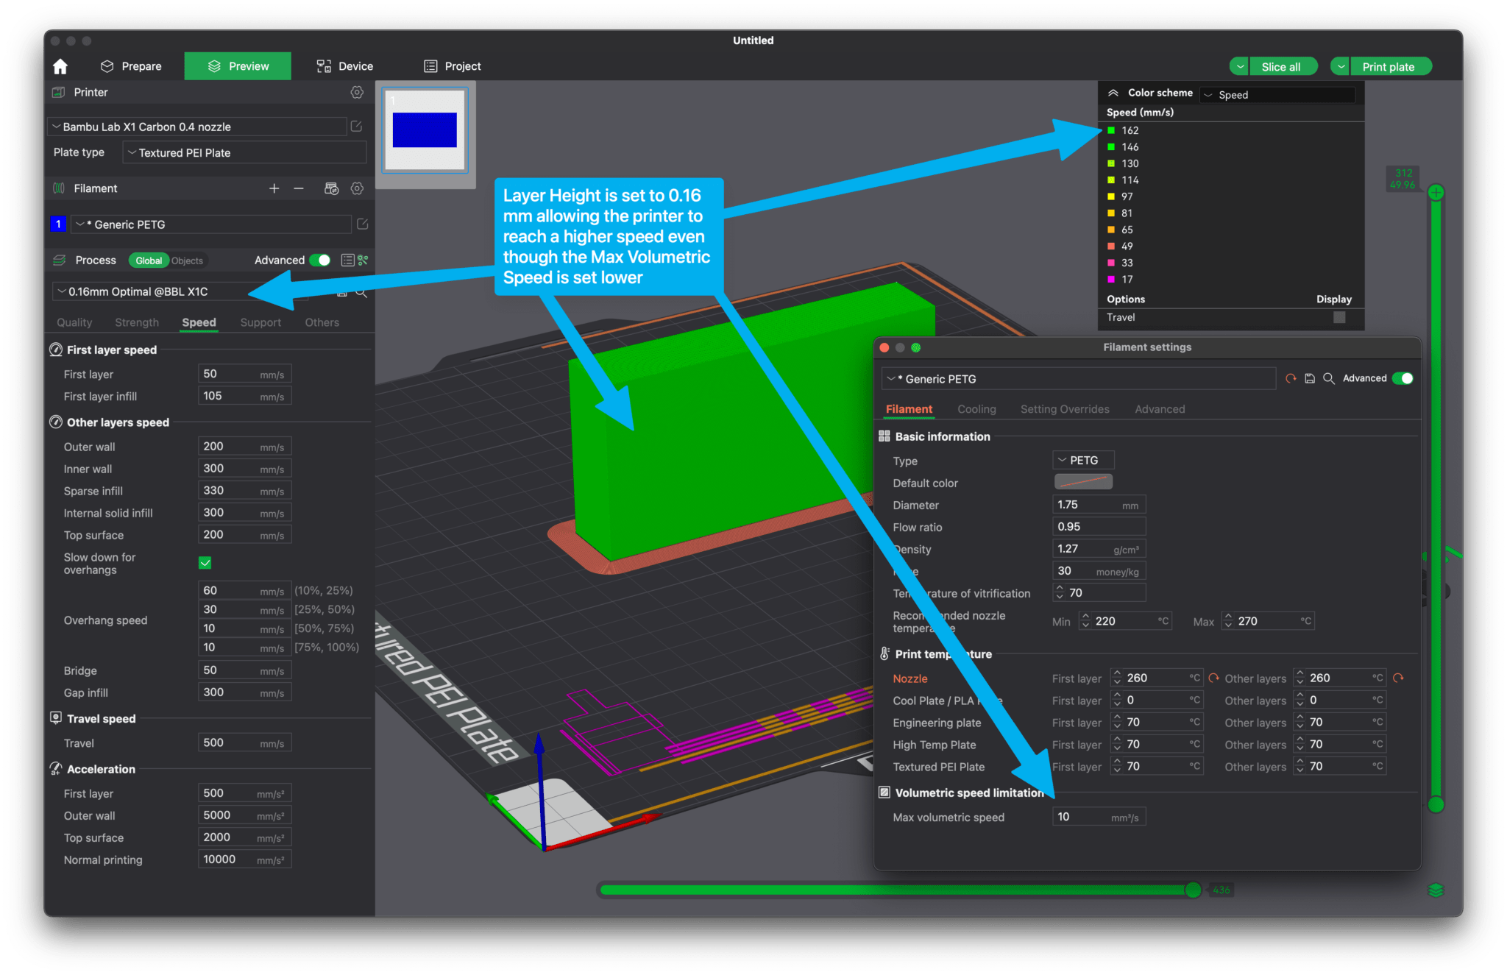1507x975 pixels.
Task: Sync filament list from AMS icon
Action: coord(332,188)
